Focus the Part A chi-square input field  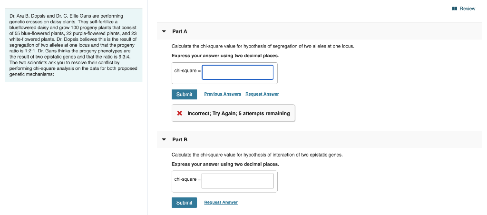point(238,72)
